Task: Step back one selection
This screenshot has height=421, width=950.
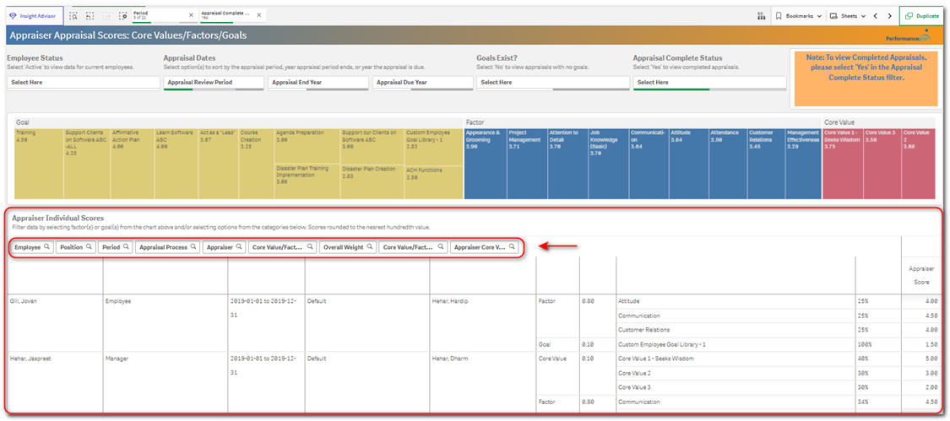Action: click(x=90, y=16)
